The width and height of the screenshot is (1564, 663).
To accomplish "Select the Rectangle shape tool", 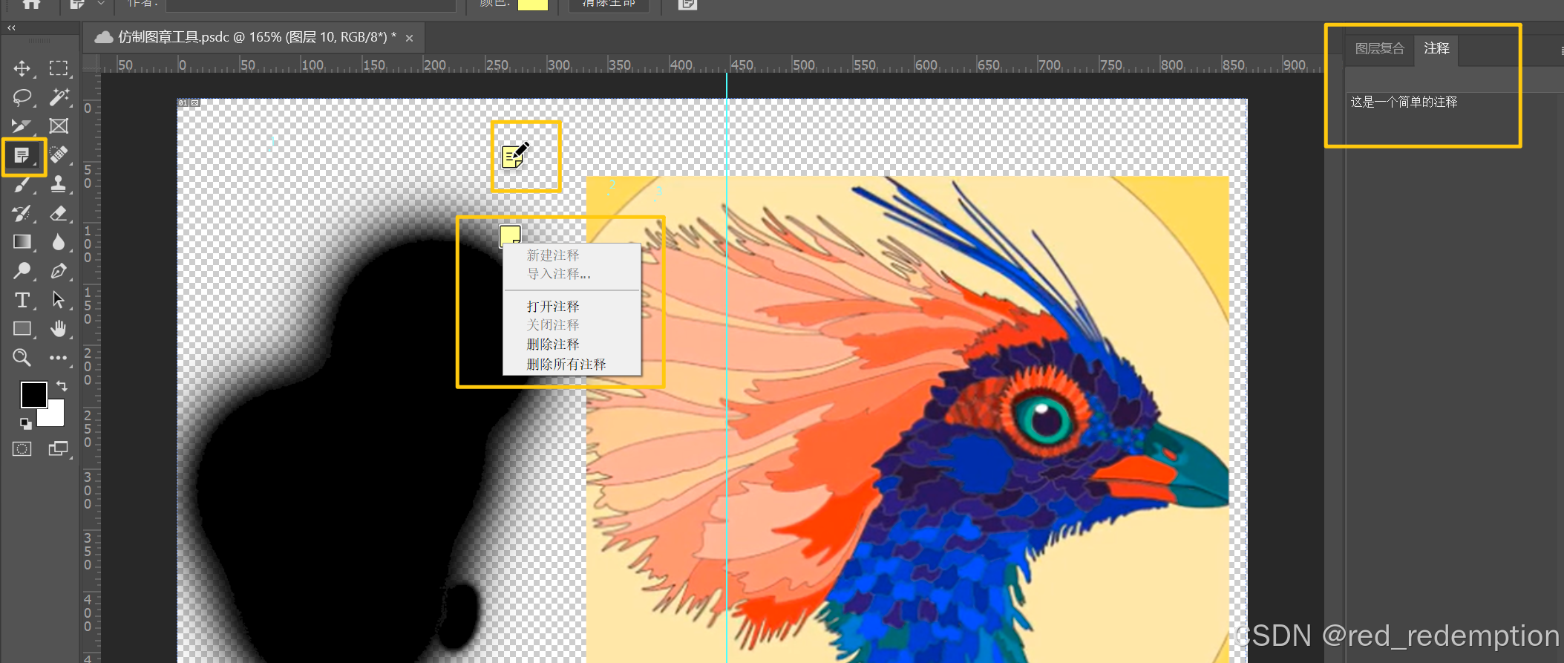I will (22, 329).
